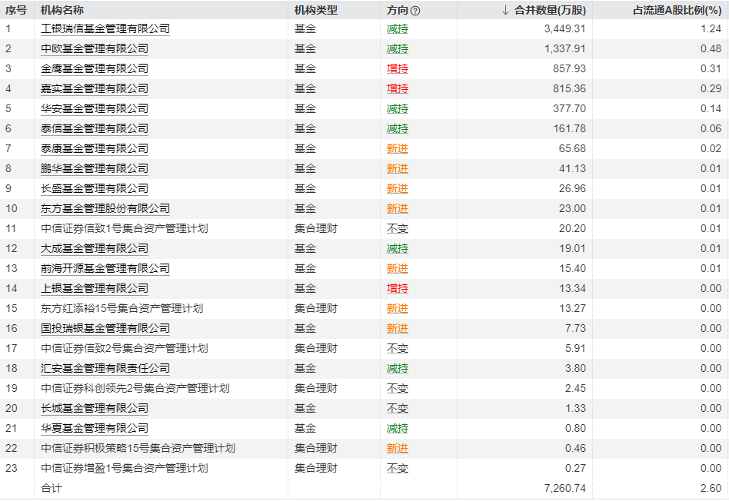Open 华夏基金管理有限公司 link
This screenshot has width=729, height=501.
coord(95,429)
